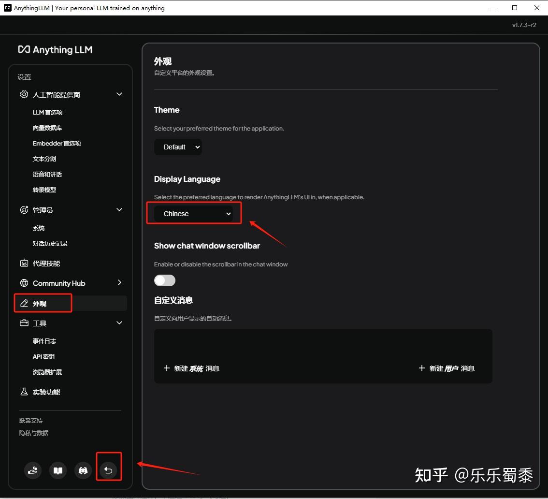Open 系统 under 管理员

tap(39, 228)
